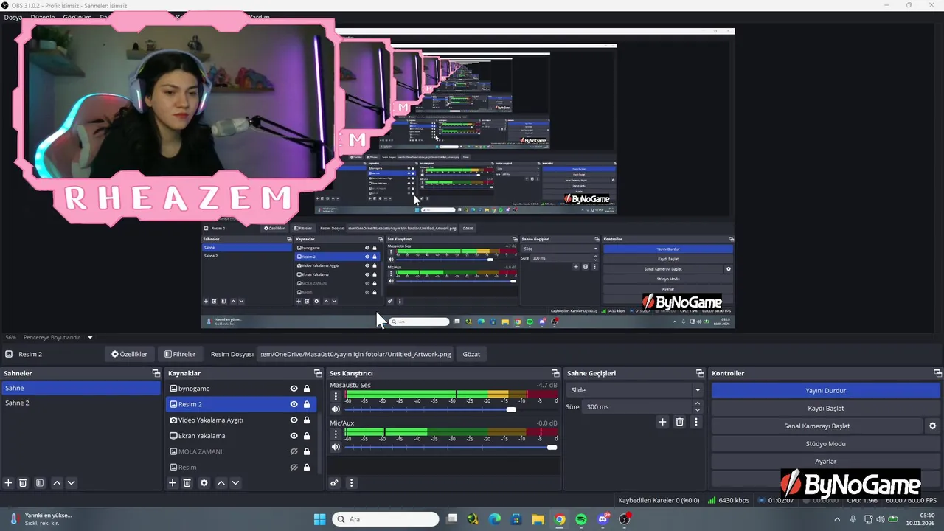The width and height of the screenshot is (944, 531).
Task: Increase Süre duration with up arrow
Action: (697, 403)
